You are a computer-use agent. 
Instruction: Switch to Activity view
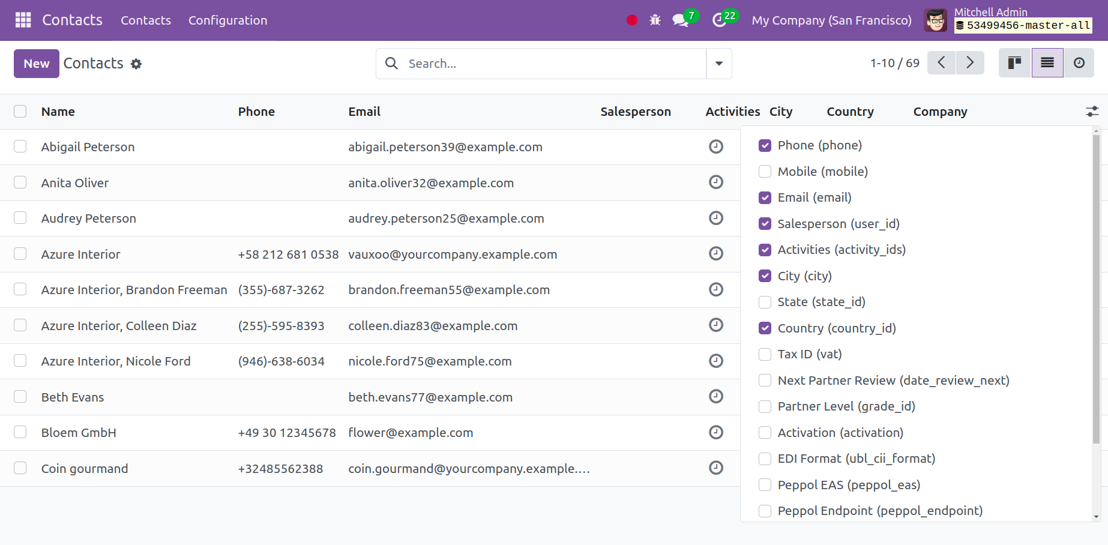tap(1079, 63)
